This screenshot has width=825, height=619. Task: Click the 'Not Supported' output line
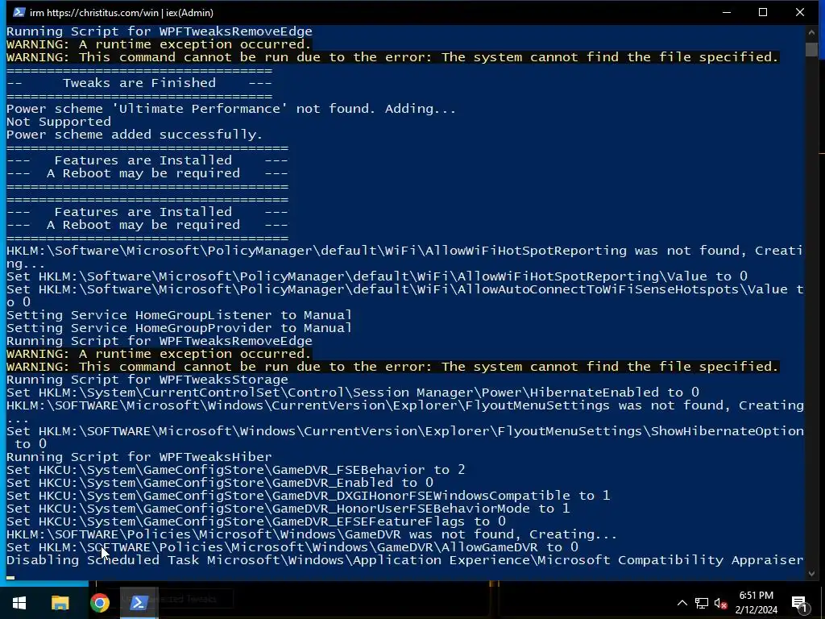coord(58,122)
